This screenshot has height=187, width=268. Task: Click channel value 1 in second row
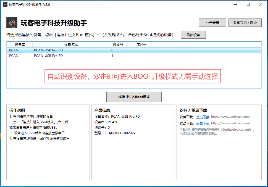coord(112,56)
